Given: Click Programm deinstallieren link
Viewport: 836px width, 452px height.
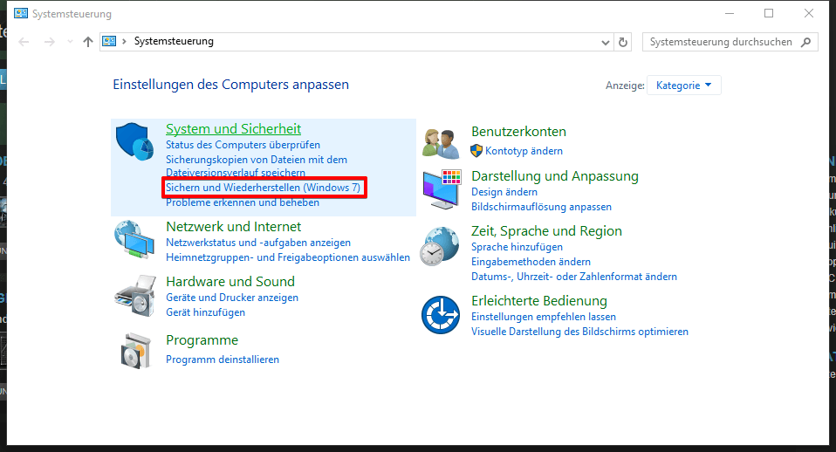Looking at the screenshot, I should tap(223, 360).
